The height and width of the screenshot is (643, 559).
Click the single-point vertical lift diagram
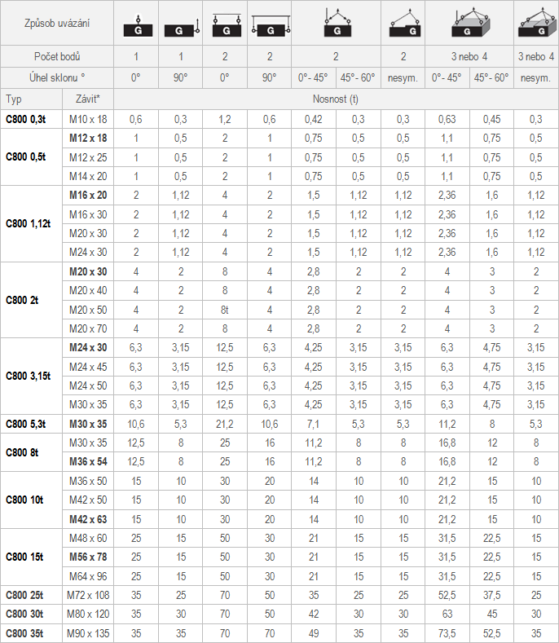[x=135, y=24]
